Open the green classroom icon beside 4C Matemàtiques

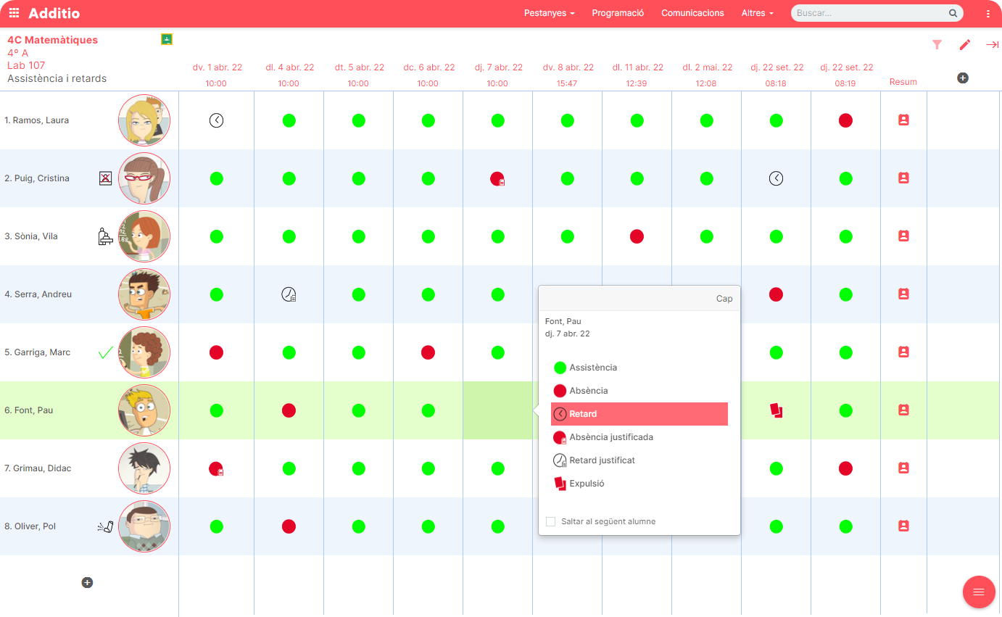[167, 38]
